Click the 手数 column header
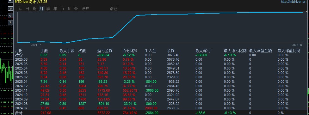309x115 pixels. (x=44, y=51)
